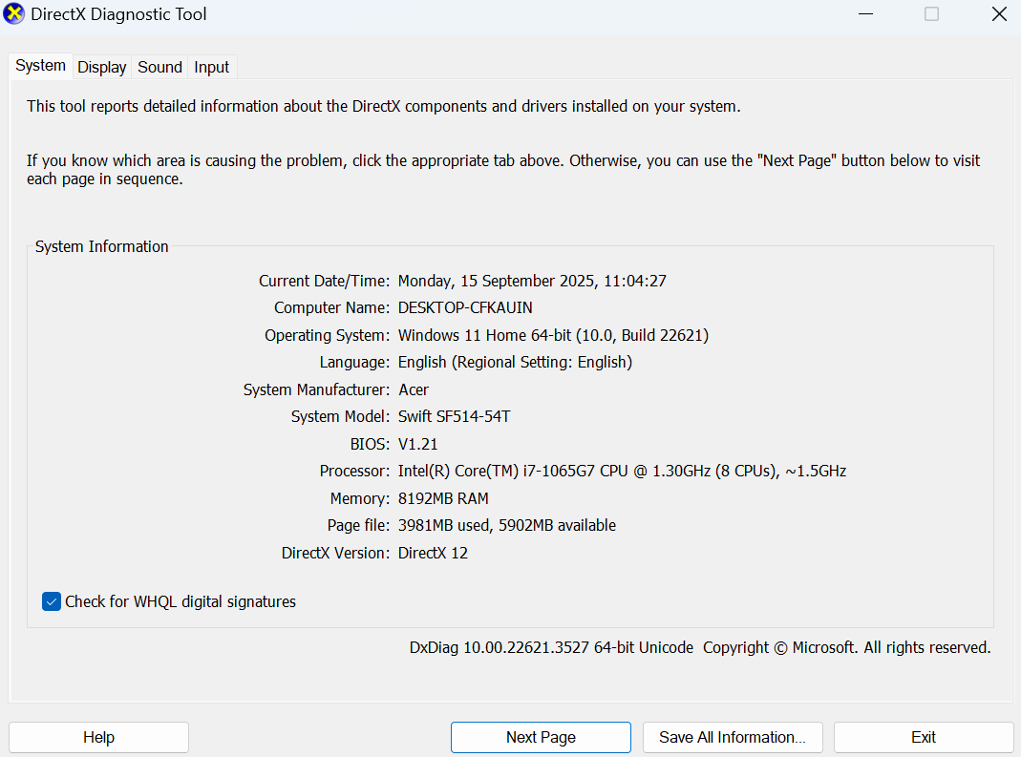Click the greyed-out maximize window button
Viewport: 1021px width, 757px height.
931,14
